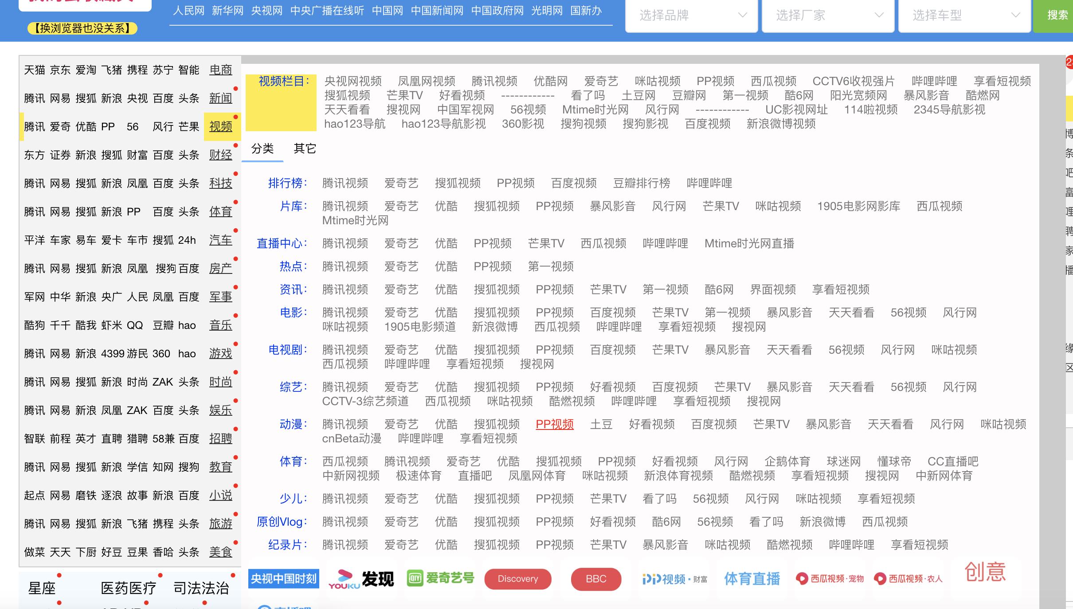
Task: Click the 优酷发现 logo
Action: coord(361,579)
